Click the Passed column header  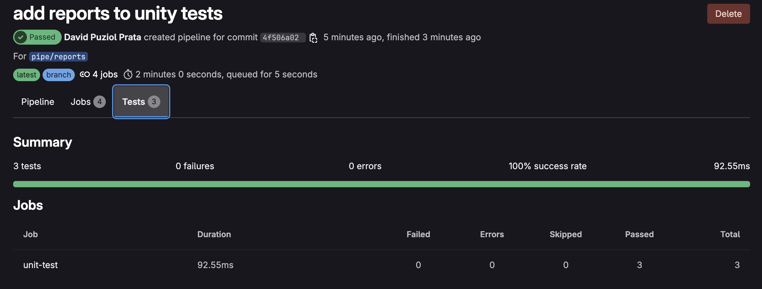point(639,234)
